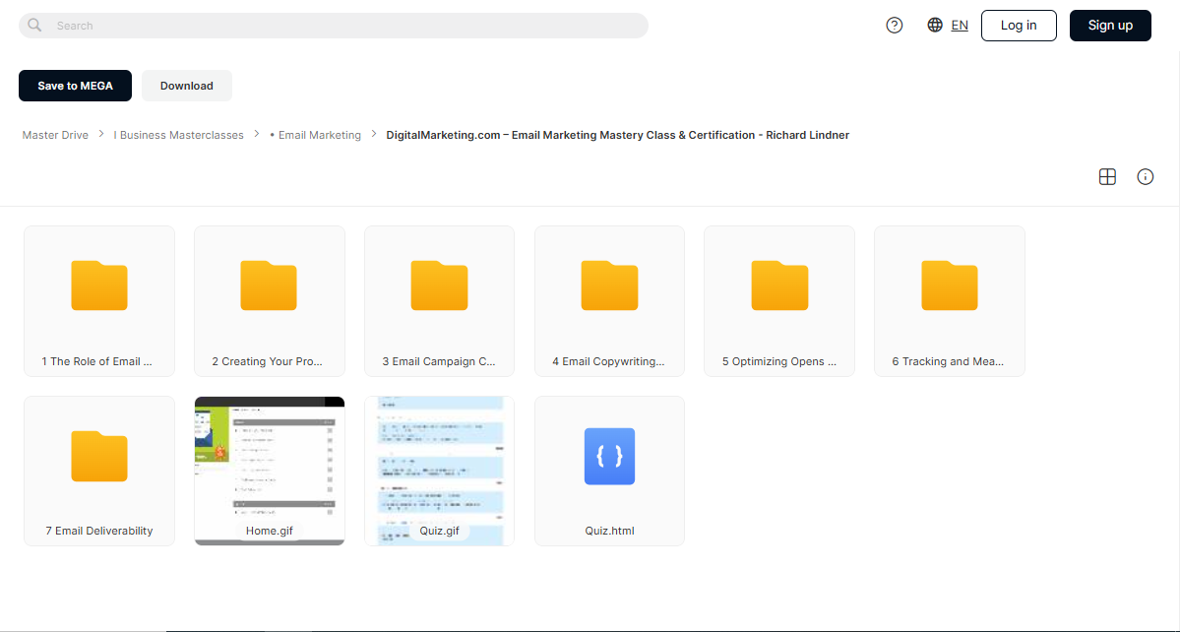Screen dimensions: 1180x632
Task: Open folder icon '7 Email Deliverability'
Action: coord(99,456)
